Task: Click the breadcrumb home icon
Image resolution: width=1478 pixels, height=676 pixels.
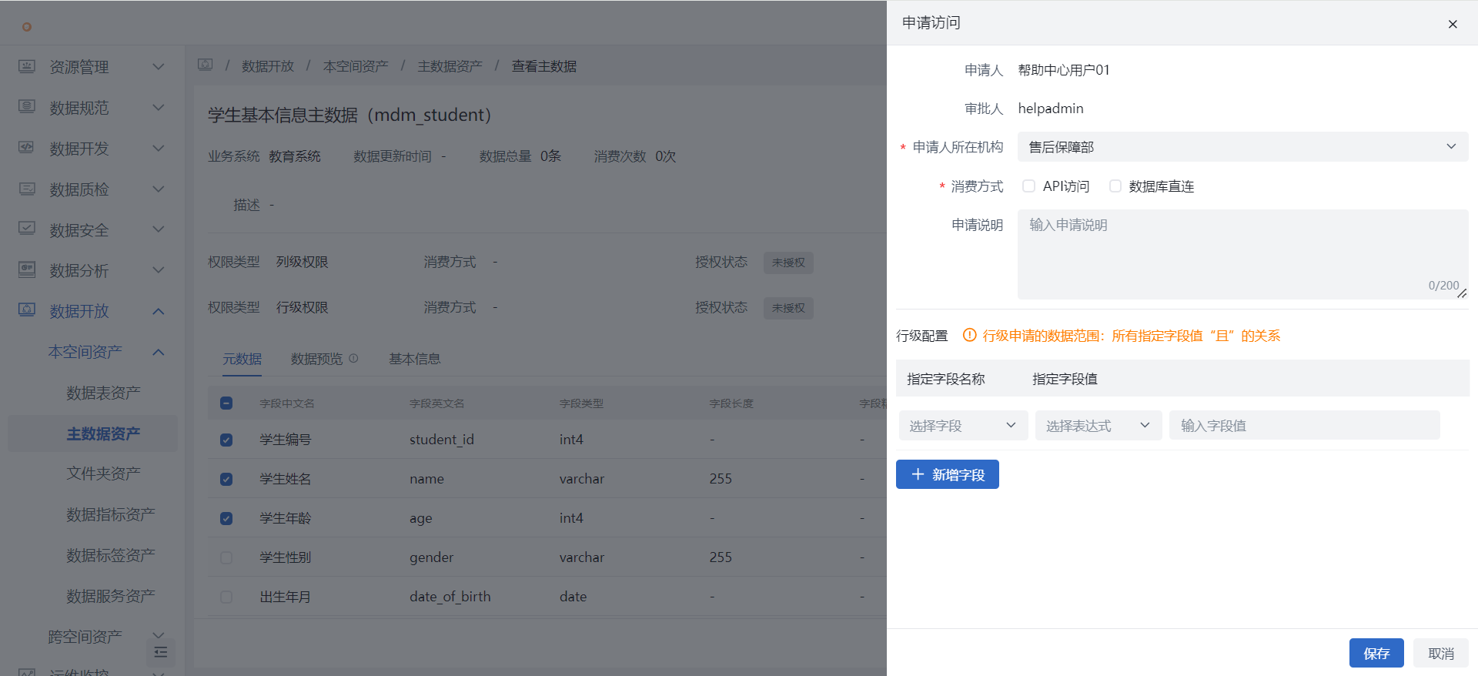Action: [205, 65]
